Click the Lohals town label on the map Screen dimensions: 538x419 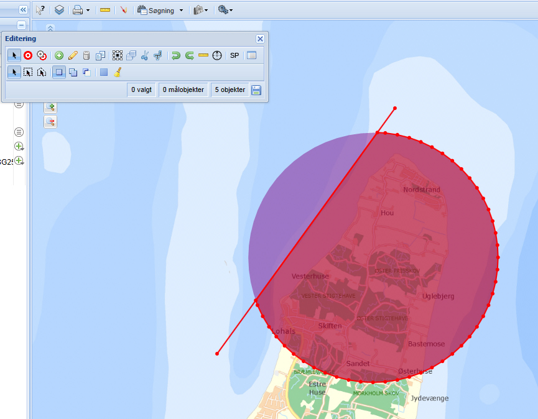284,331
